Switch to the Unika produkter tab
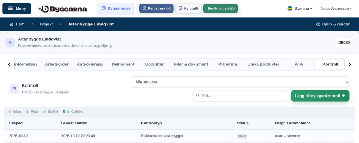This screenshot has height=143, width=359. point(263,64)
